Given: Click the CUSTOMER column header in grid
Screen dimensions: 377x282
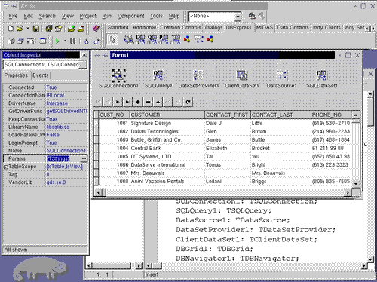Looking at the screenshot, I should (167, 115).
